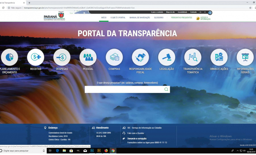Image resolution: width=256 pixels, height=155 pixels.
Task: Click the blue accessibility figure icon
Action: pyautogui.click(x=210, y=13)
